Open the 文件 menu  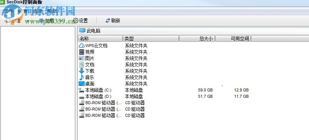pos(9,11)
